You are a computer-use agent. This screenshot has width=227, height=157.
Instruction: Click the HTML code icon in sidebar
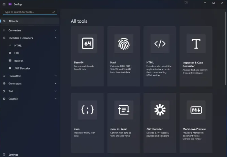click(10, 46)
